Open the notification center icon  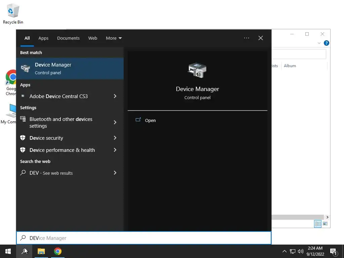pyautogui.click(x=334, y=251)
